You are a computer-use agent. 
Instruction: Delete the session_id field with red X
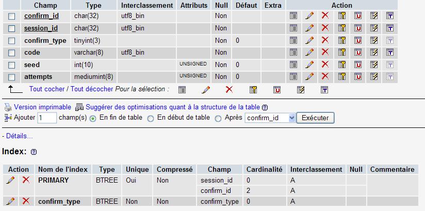pyautogui.click(x=325, y=28)
